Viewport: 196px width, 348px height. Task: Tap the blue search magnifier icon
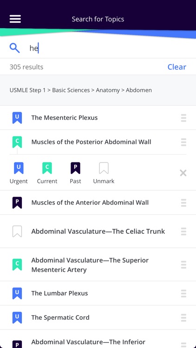click(x=15, y=48)
